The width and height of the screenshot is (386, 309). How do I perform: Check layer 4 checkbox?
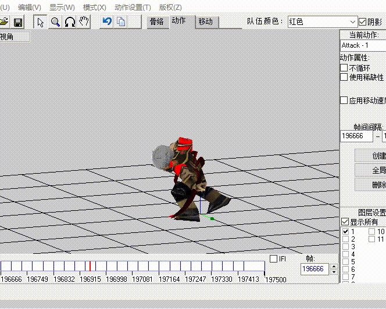346,254
